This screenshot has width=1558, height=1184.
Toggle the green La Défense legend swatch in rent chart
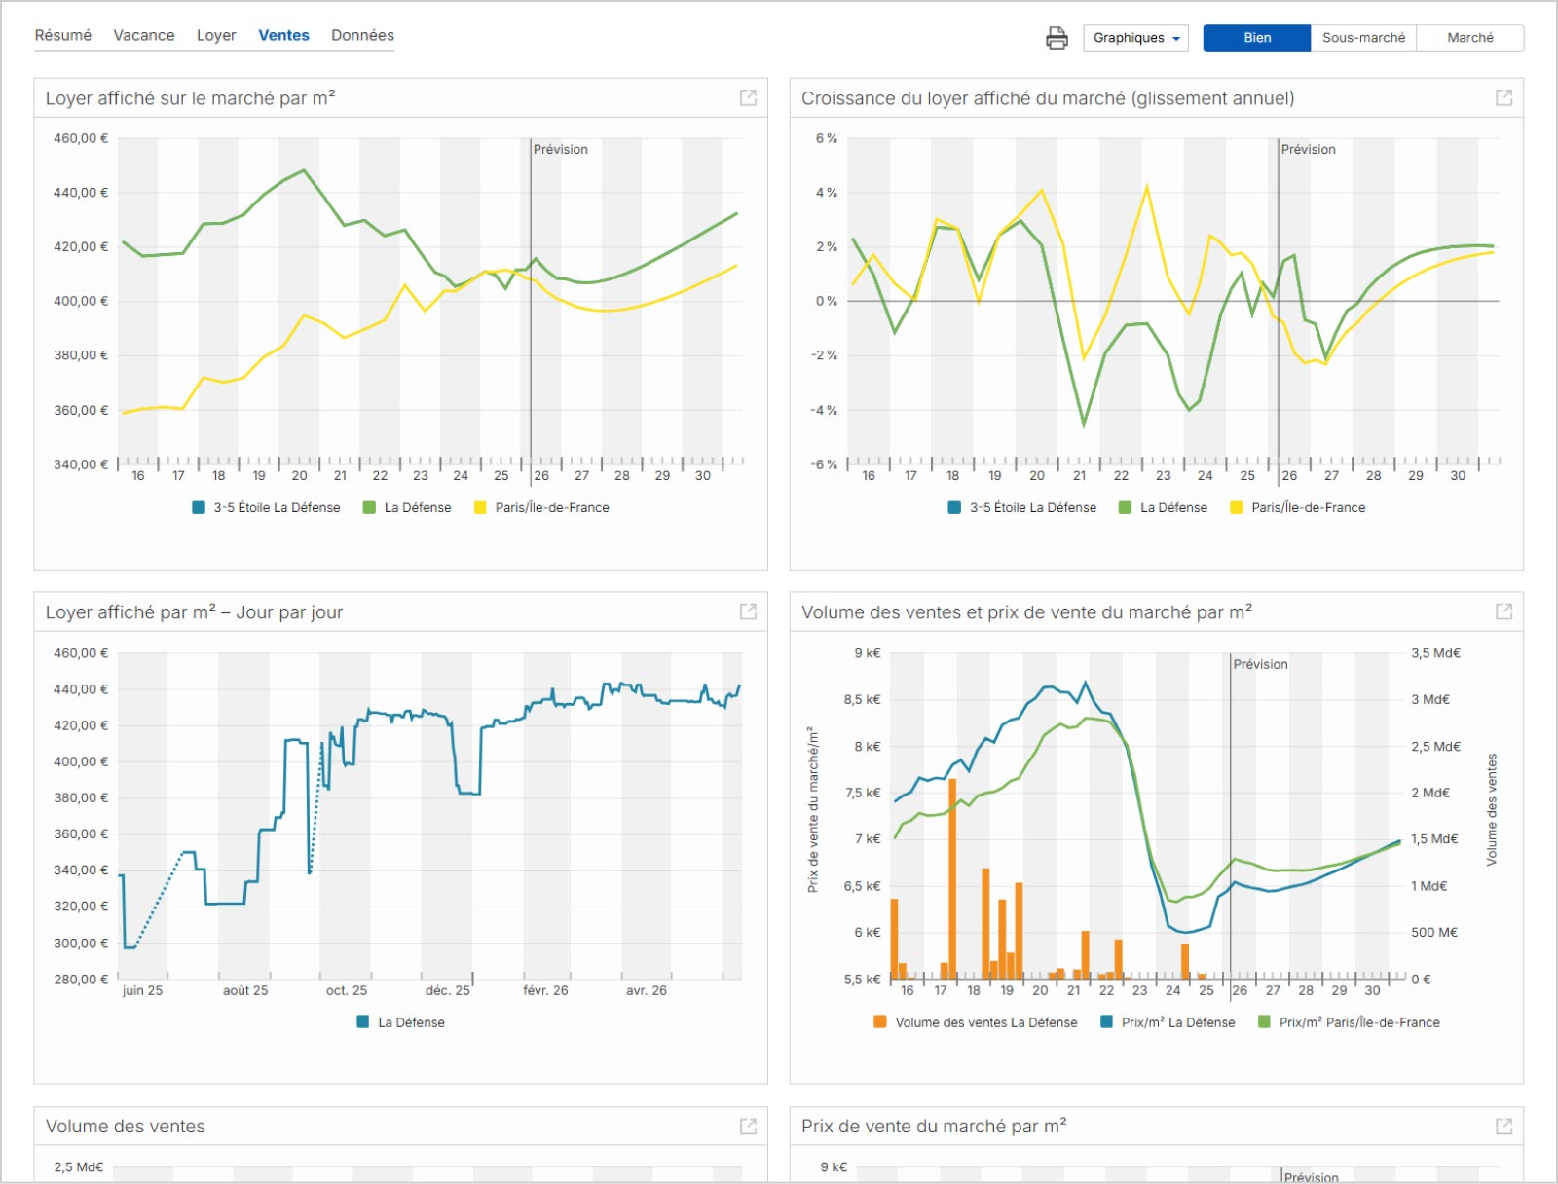tap(369, 507)
